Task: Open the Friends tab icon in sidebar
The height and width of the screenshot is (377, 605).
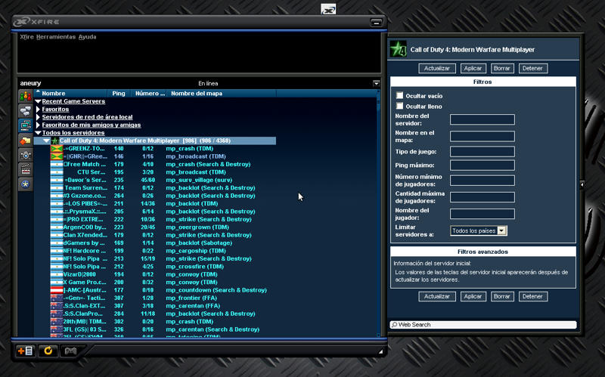Action: pyautogui.click(x=26, y=96)
